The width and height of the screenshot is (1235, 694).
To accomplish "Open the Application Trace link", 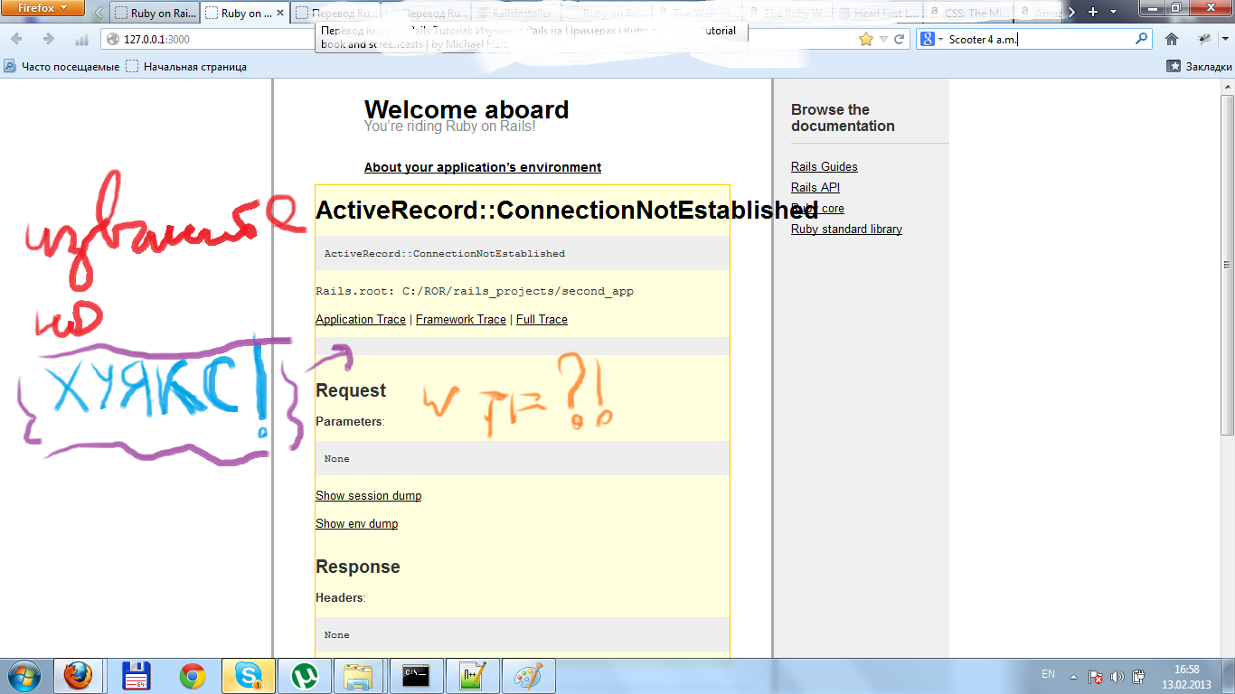I will click(361, 319).
